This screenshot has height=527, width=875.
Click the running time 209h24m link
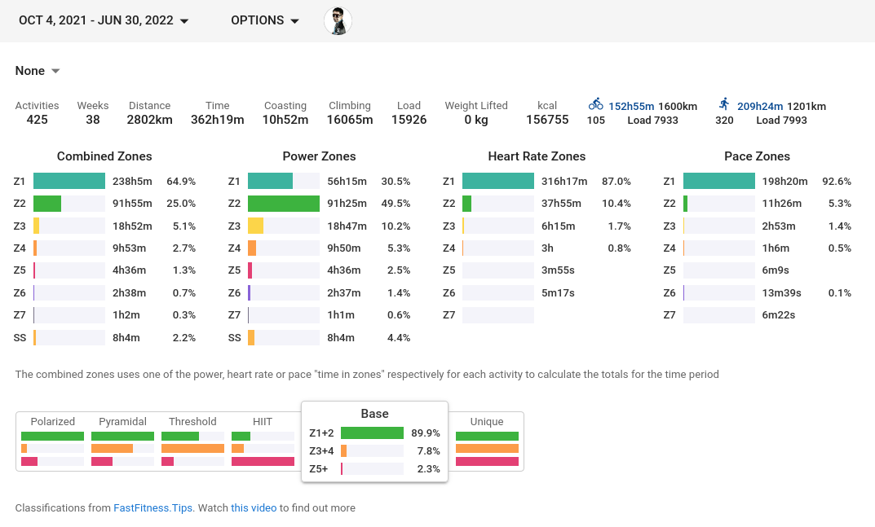point(760,106)
